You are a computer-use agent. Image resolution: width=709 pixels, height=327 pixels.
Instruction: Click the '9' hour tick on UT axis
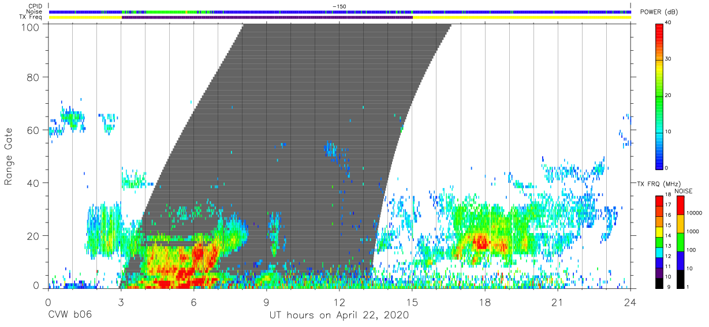click(x=267, y=302)
